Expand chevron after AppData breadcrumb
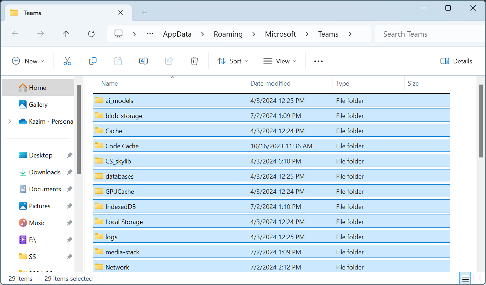Image resolution: width=486 pixels, height=285 pixels. coord(202,34)
